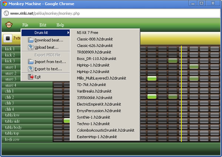The image size is (222, 157).
Task: Select HipHop-2.h2drumkit
Action: [x=105, y=72]
